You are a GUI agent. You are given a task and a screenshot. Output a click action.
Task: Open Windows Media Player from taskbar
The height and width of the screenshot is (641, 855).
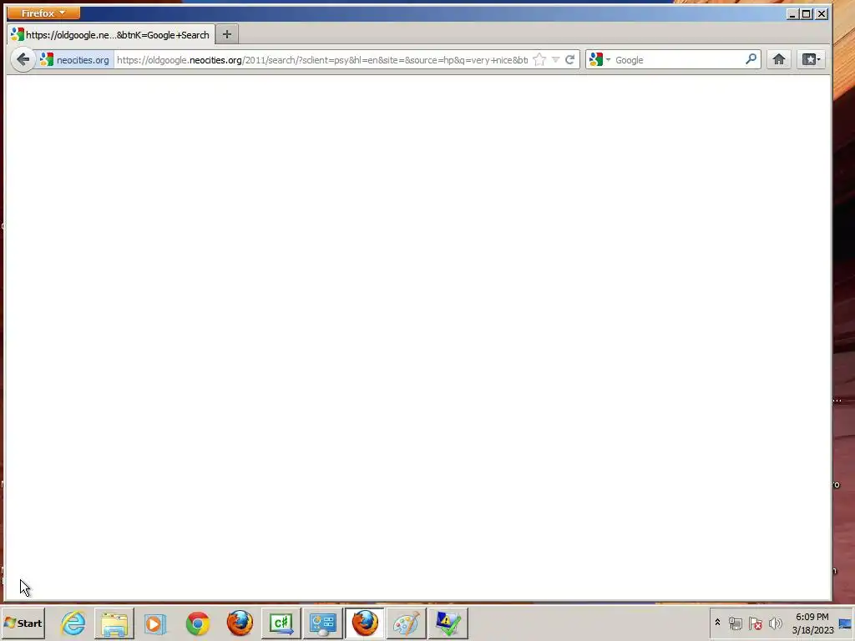click(154, 623)
